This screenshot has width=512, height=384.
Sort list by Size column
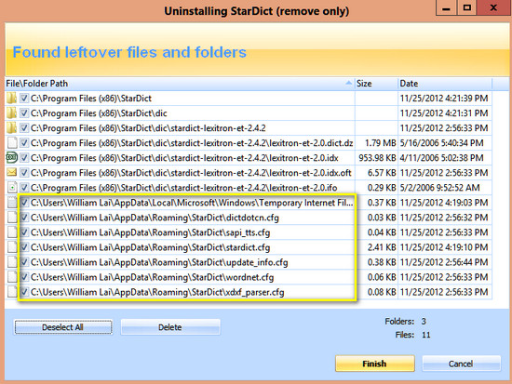pyautogui.click(x=376, y=84)
